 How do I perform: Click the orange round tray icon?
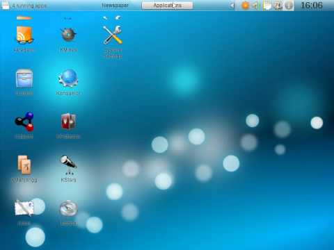pyautogui.click(x=245, y=6)
